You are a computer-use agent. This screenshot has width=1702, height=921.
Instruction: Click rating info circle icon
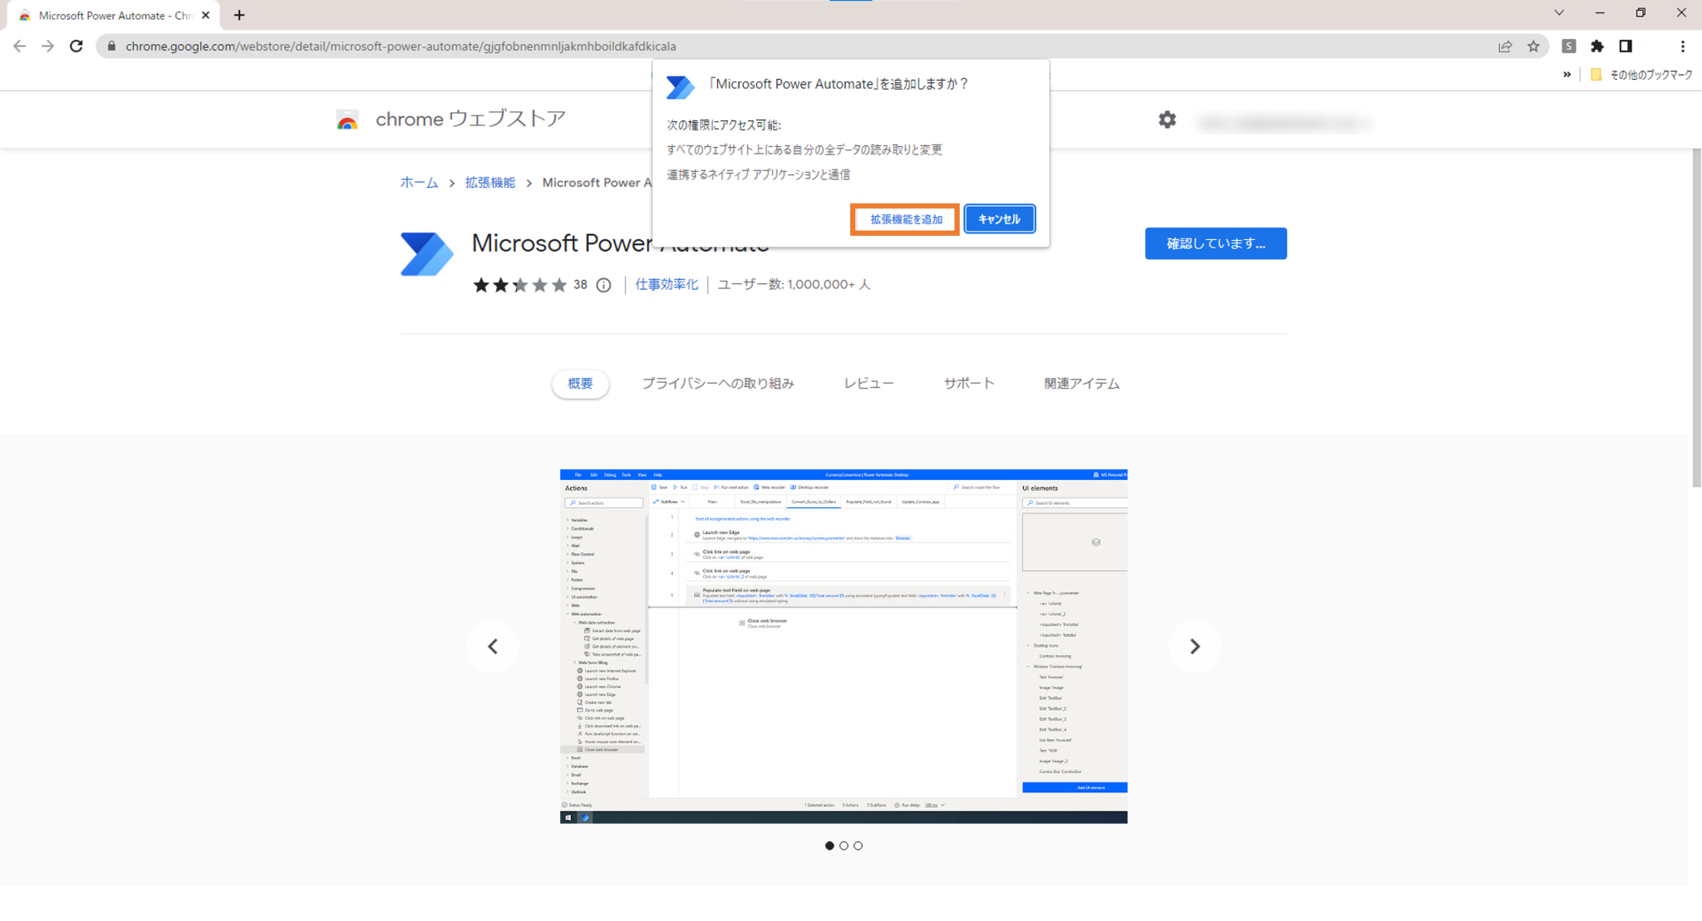(604, 285)
